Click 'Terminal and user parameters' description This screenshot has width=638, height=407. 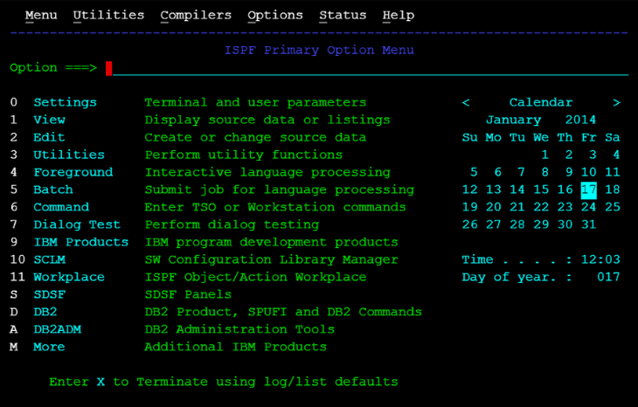click(255, 102)
